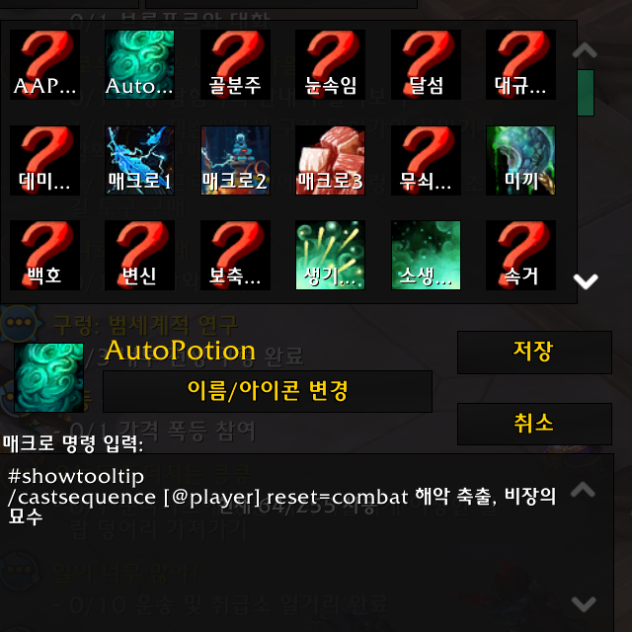632x632 pixels.
Task: Select the 매크로2 macro icon
Action: [235, 160]
